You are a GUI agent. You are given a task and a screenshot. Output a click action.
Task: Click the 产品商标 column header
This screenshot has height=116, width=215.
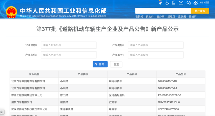(83, 74)
